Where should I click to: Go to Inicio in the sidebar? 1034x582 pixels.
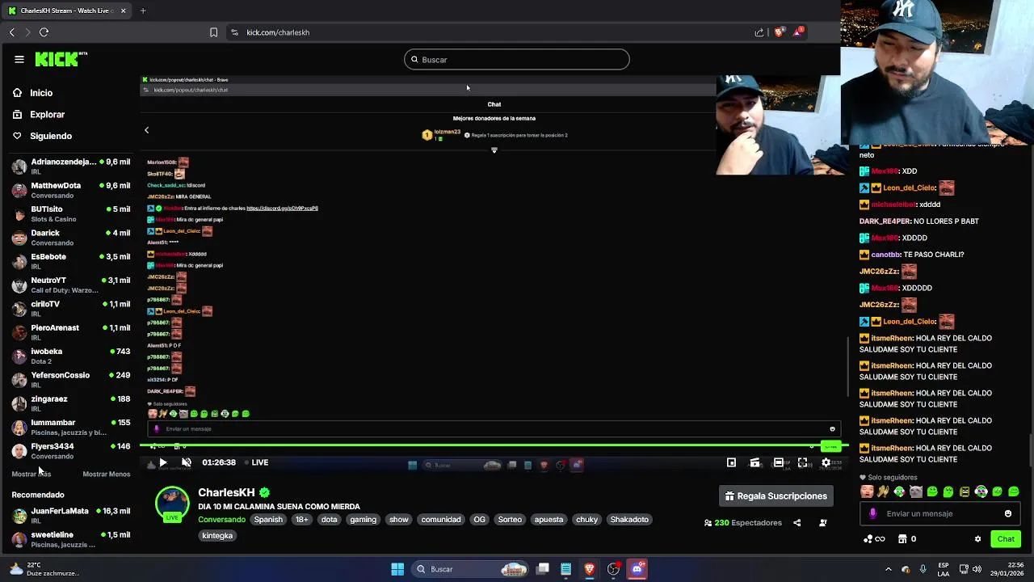coord(32,93)
